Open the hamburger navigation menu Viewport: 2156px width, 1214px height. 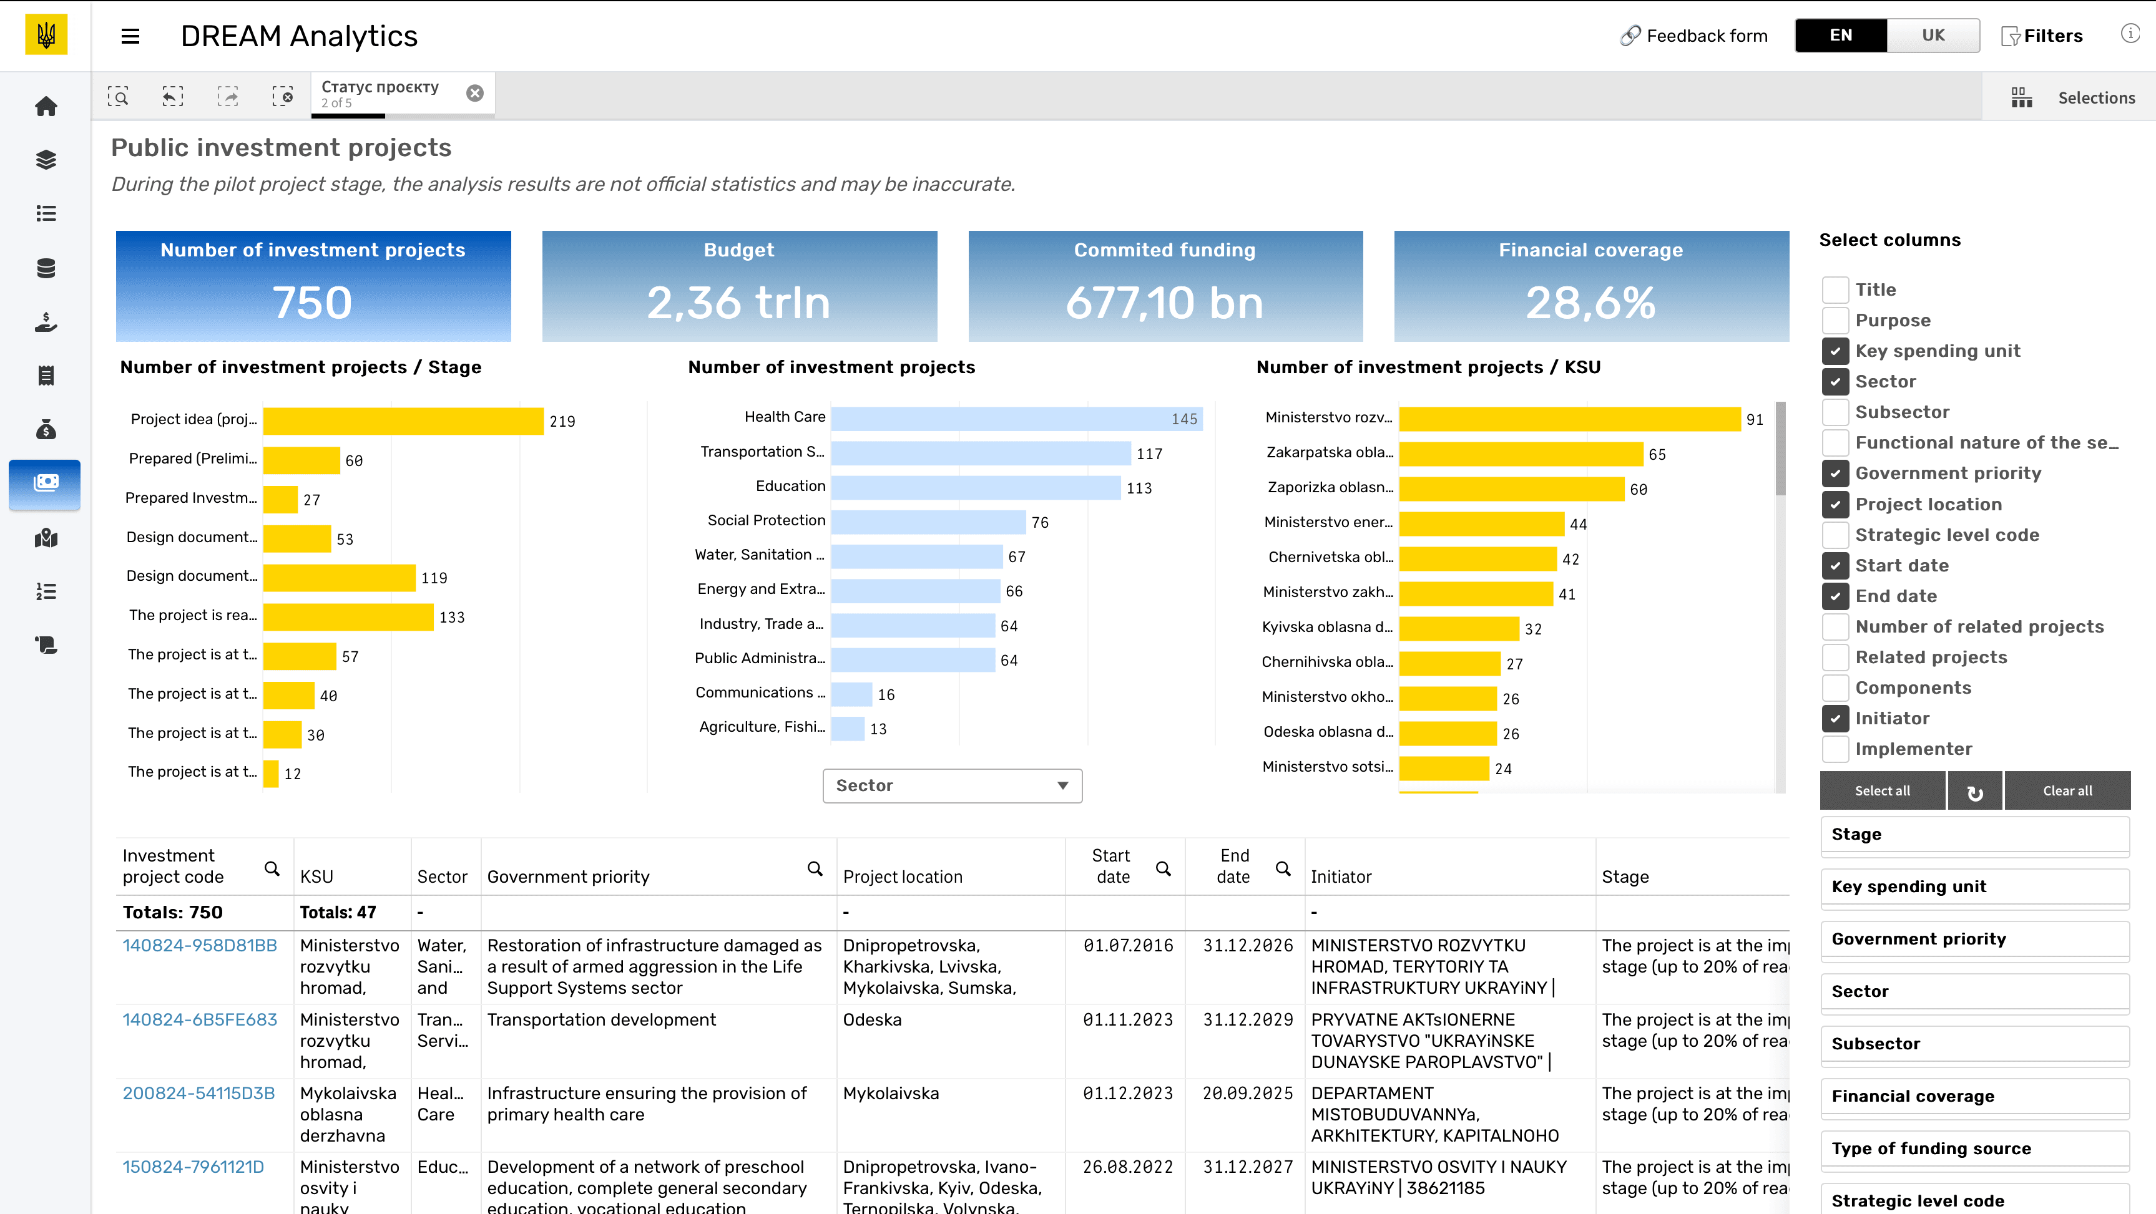(130, 36)
